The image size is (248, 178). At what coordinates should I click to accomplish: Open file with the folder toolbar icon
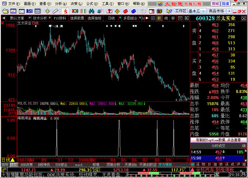[x=5, y=11]
